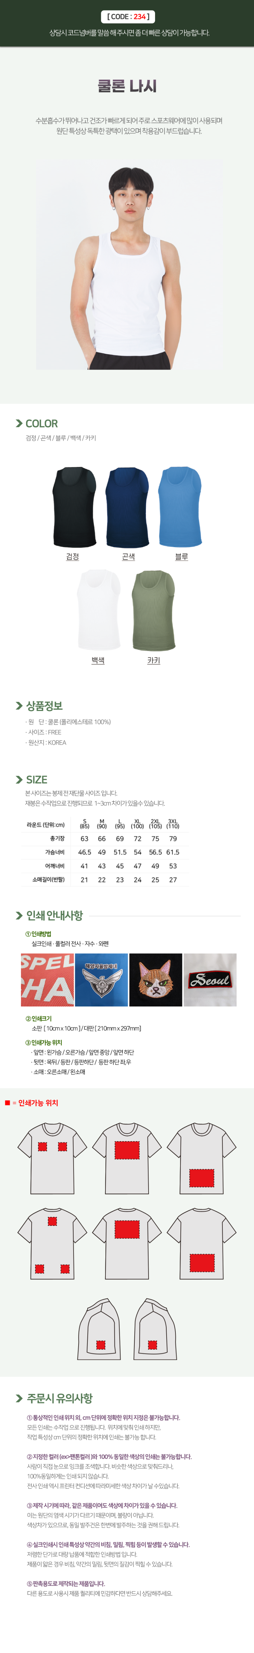Open the eagle emblem print sample

101,980
